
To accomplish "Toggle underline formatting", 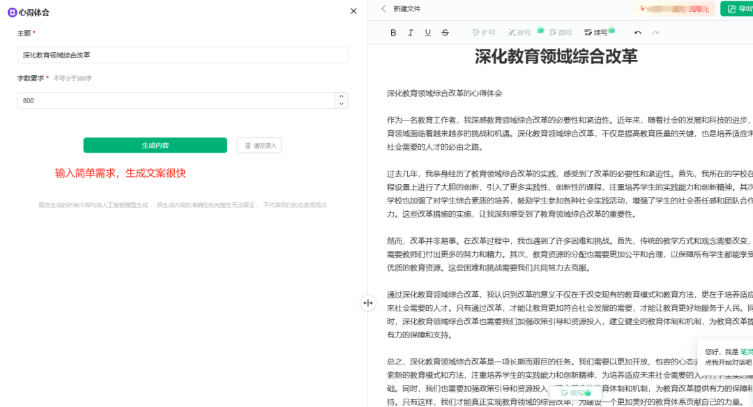I will (x=427, y=32).
